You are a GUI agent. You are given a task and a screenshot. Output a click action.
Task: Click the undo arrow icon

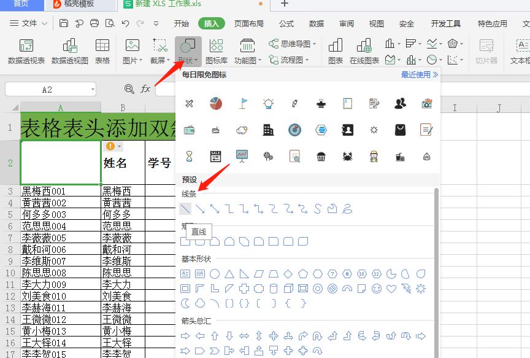(x=125, y=23)
